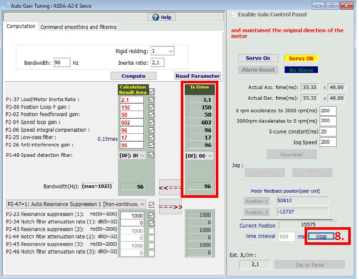Click the left transfer arrow button
359x279 pixels.
coord(170,187)
